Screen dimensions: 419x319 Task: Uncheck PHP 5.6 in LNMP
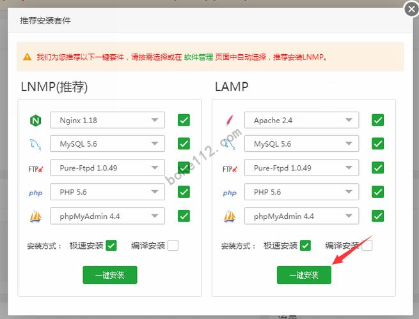[184, 191]
